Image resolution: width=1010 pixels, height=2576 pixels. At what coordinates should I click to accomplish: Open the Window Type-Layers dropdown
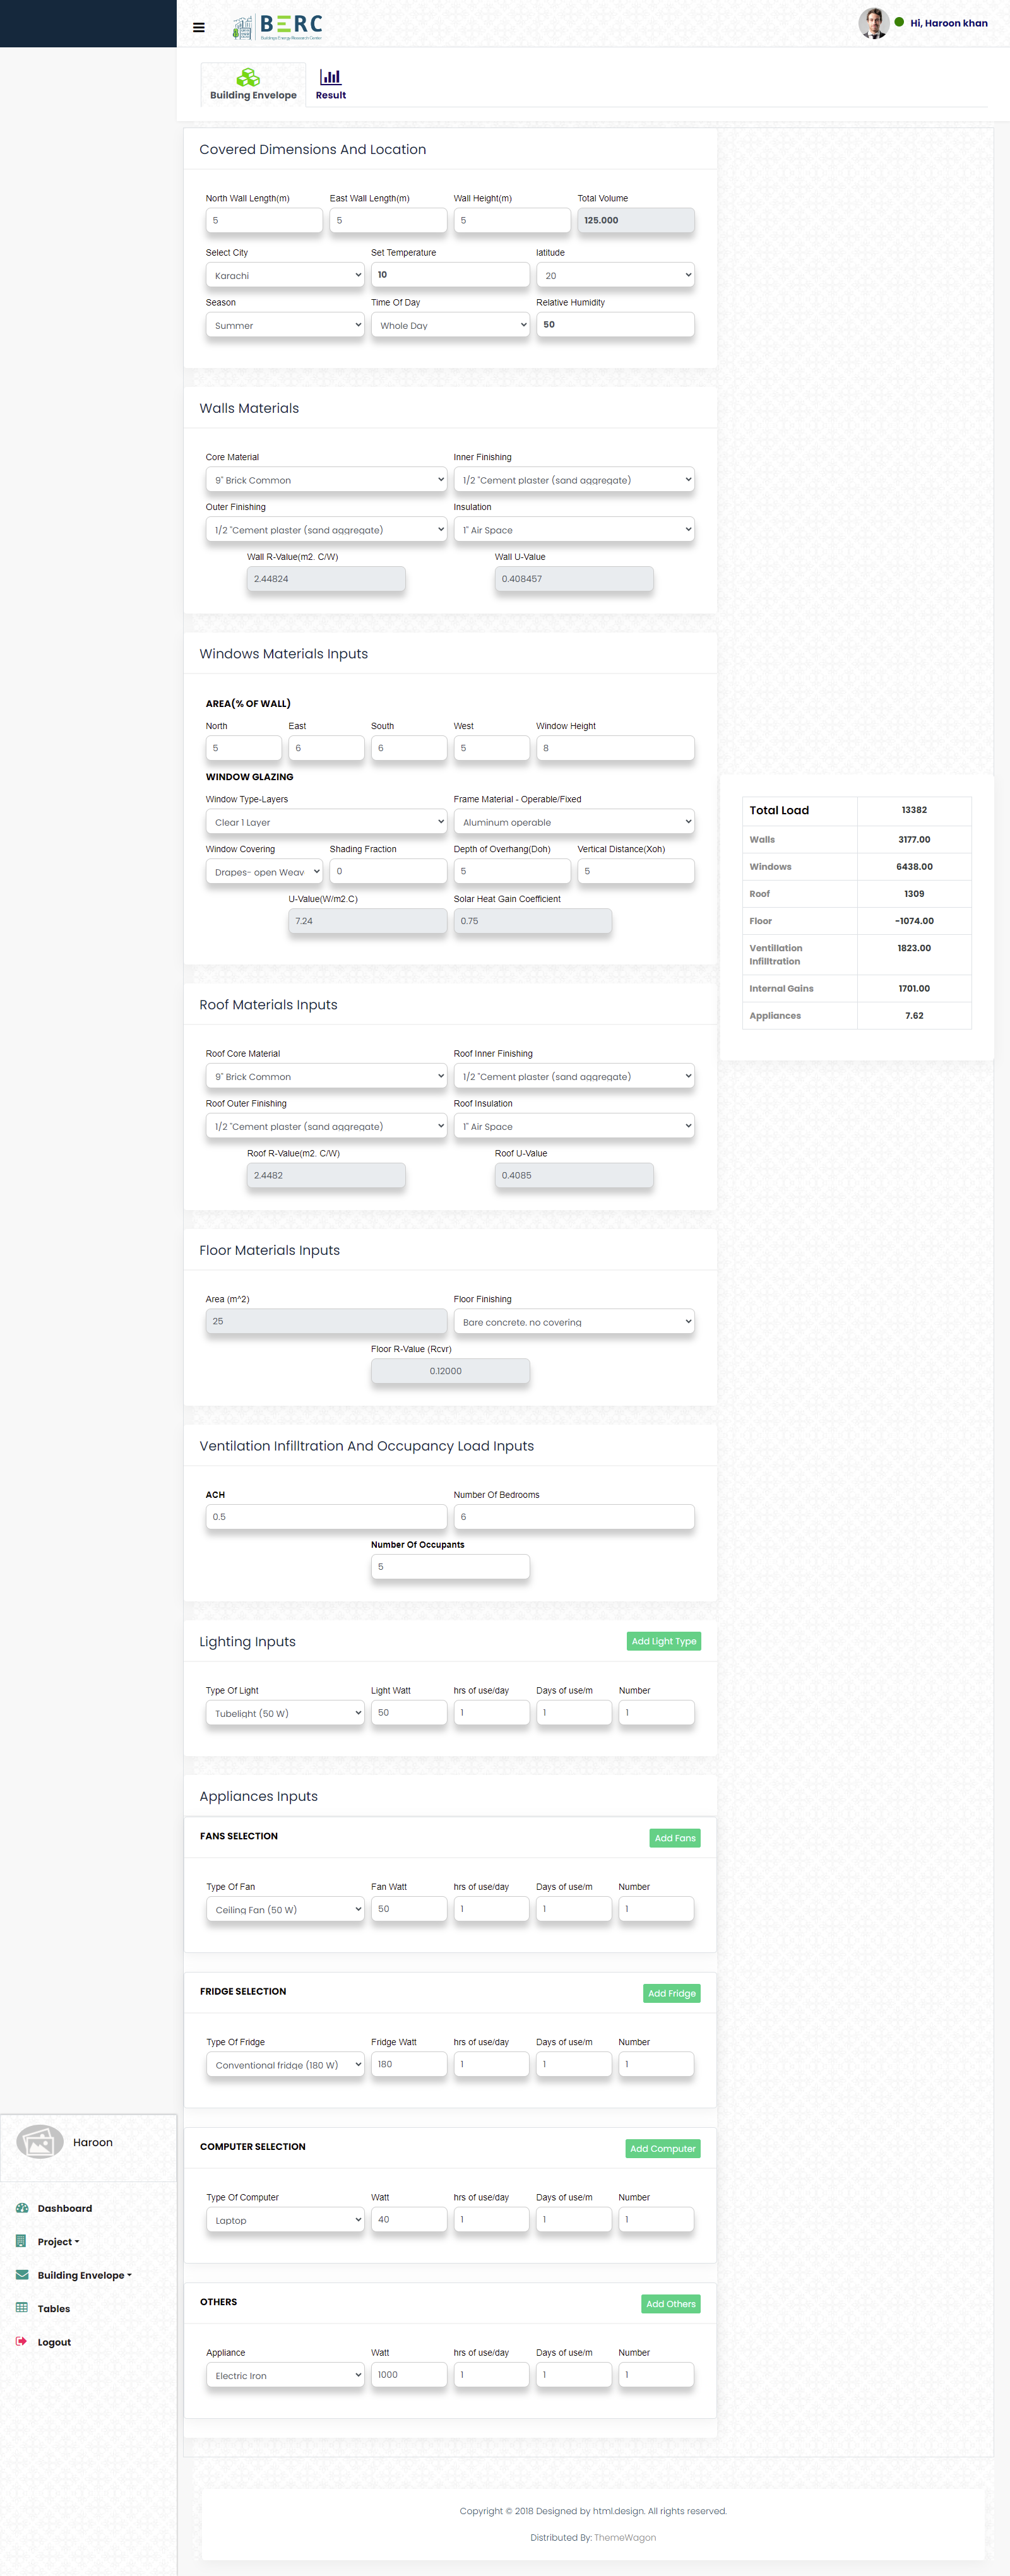point(326,822)
